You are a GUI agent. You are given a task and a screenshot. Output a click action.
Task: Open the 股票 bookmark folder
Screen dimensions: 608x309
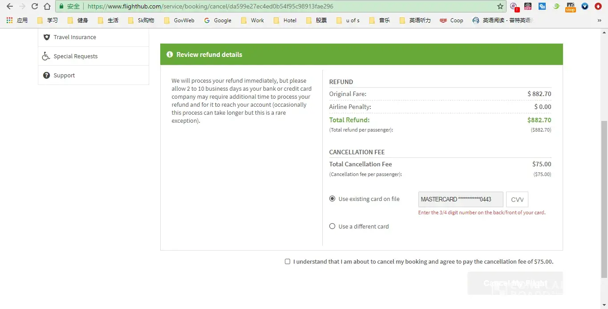[316, 20]
